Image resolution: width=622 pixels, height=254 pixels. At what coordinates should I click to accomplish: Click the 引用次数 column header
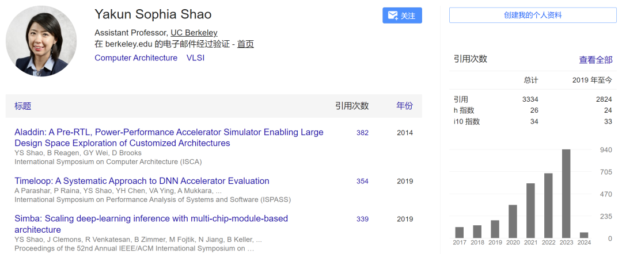click(x=352, y=106)
